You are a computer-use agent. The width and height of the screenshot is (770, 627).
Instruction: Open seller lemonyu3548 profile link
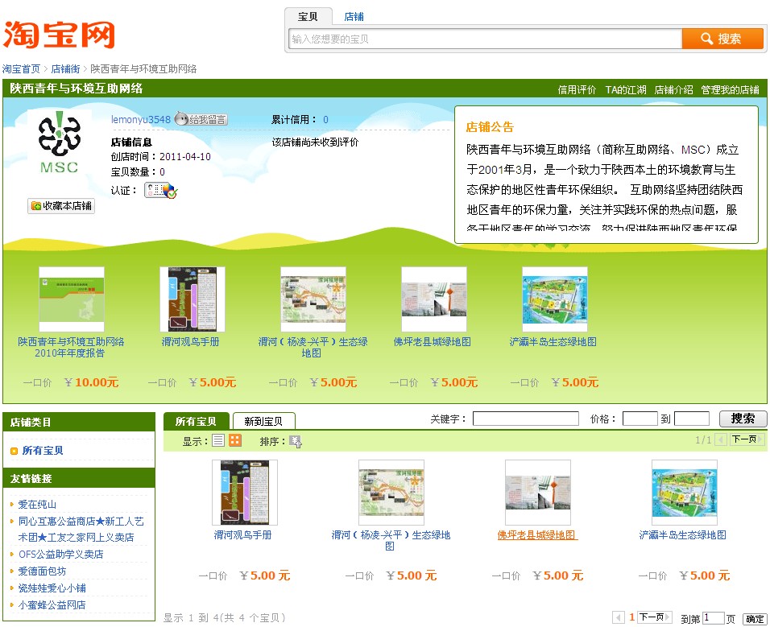tap(140, 119)
